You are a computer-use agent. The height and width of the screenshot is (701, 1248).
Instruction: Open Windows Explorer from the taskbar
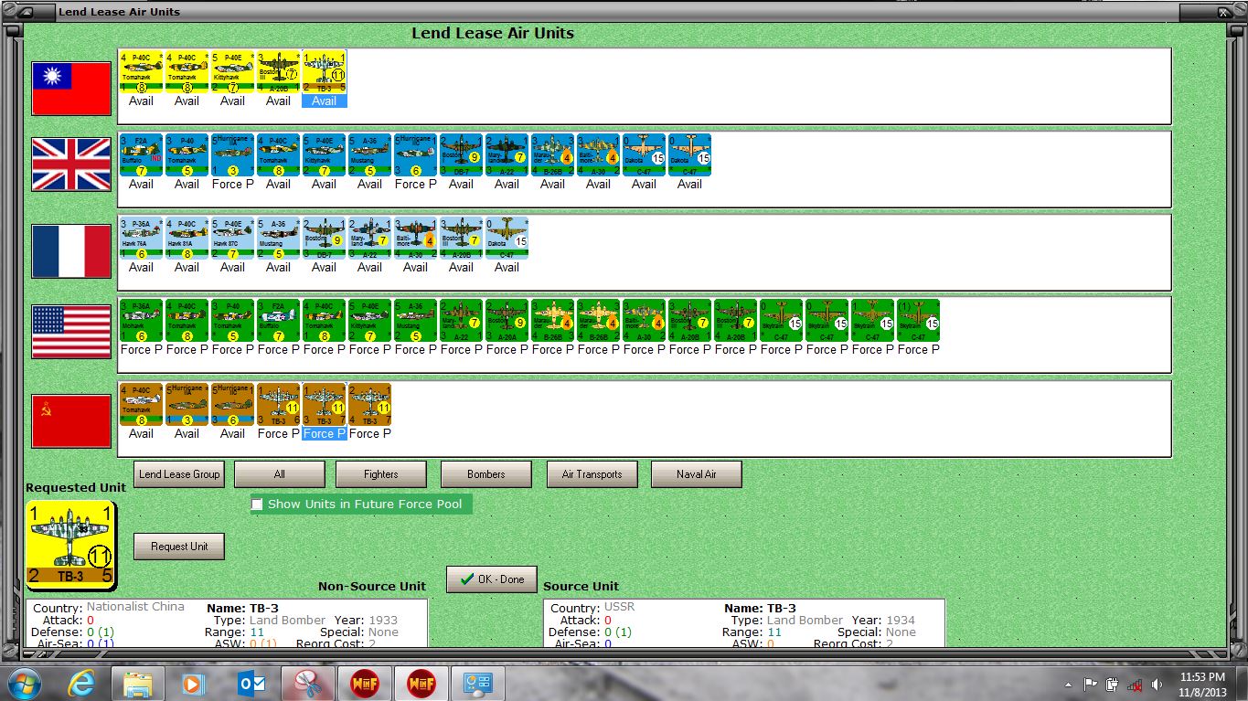pos(138,683)
